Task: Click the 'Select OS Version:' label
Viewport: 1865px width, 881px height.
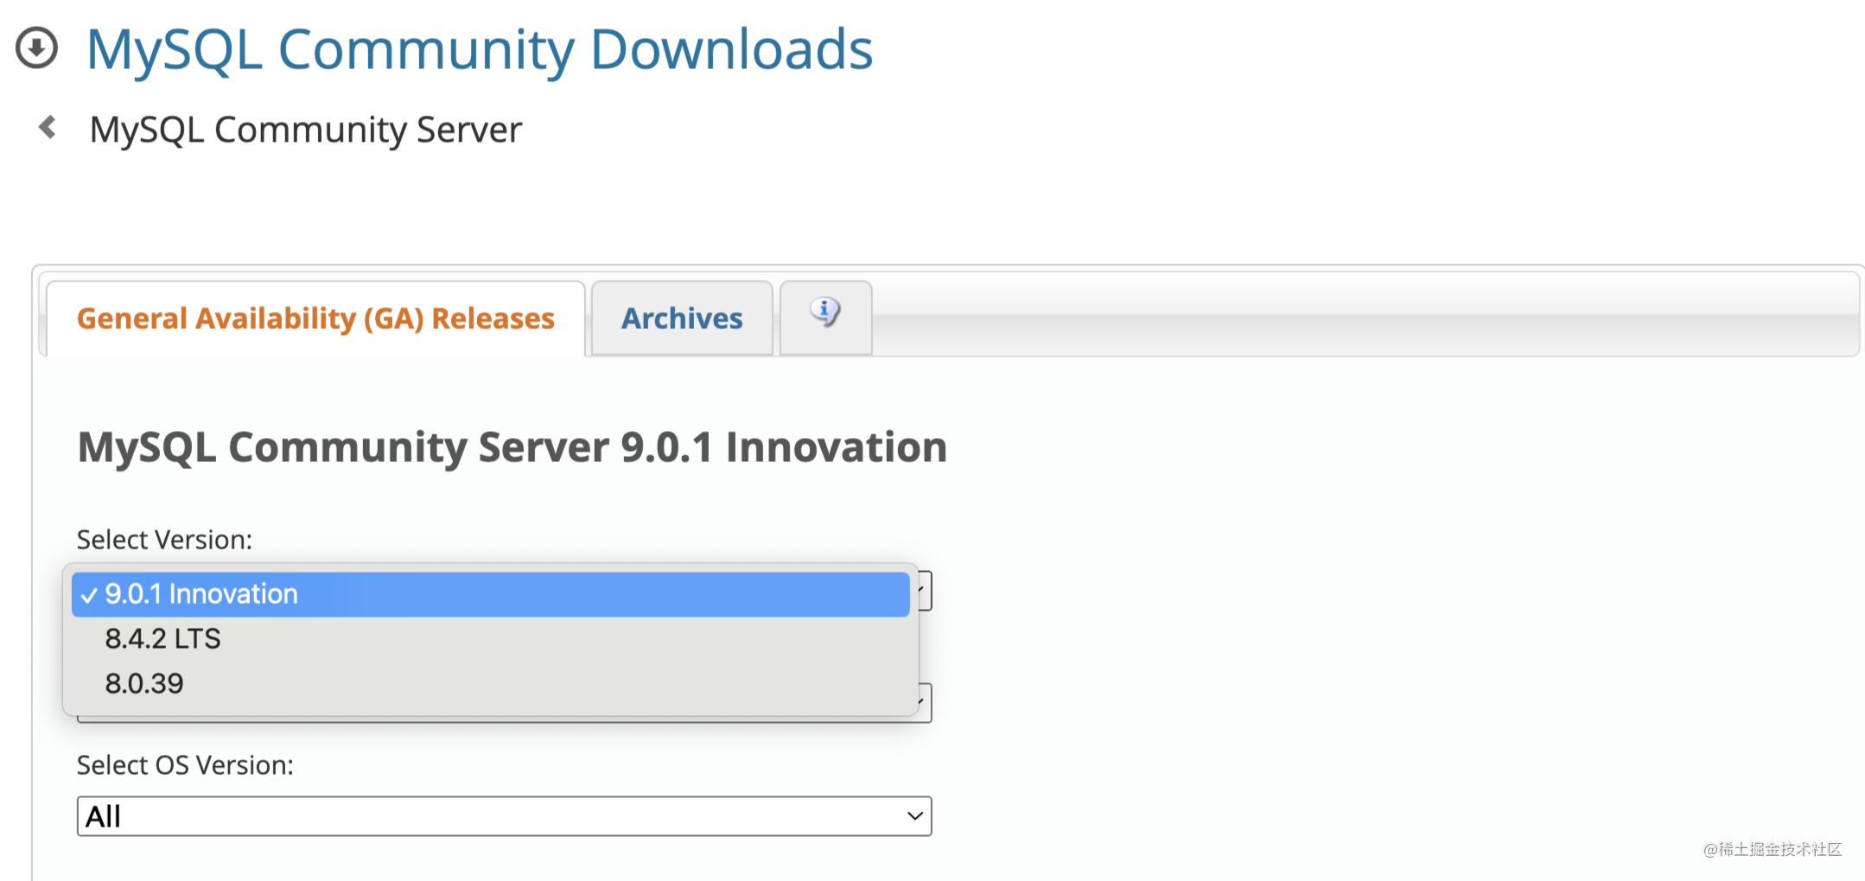Action: pos(185,765)
